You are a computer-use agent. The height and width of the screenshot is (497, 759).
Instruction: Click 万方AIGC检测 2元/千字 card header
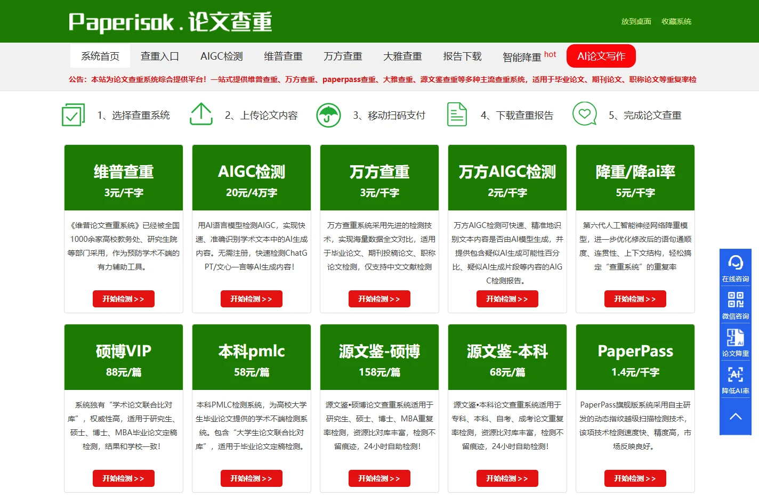[507, 178]
